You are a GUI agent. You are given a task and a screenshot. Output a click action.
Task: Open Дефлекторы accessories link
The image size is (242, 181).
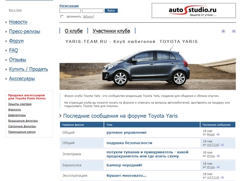pos(17,115)
